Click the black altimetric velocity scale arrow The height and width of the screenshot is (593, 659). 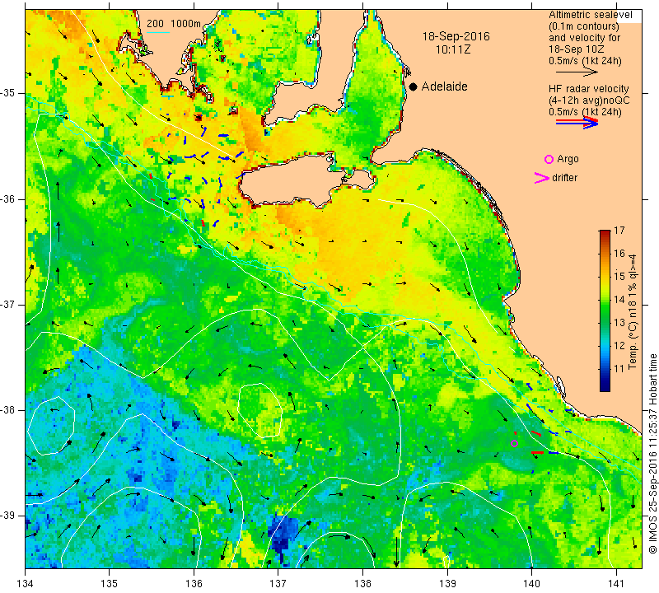coord(577,72)
